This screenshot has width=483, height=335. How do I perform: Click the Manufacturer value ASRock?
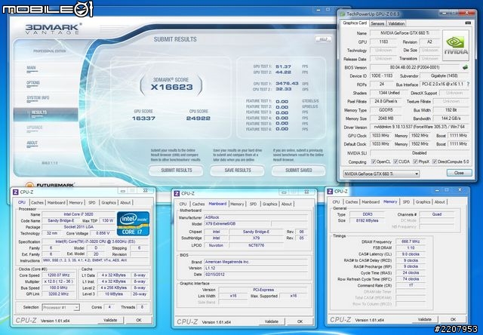[x=256, y=217]
